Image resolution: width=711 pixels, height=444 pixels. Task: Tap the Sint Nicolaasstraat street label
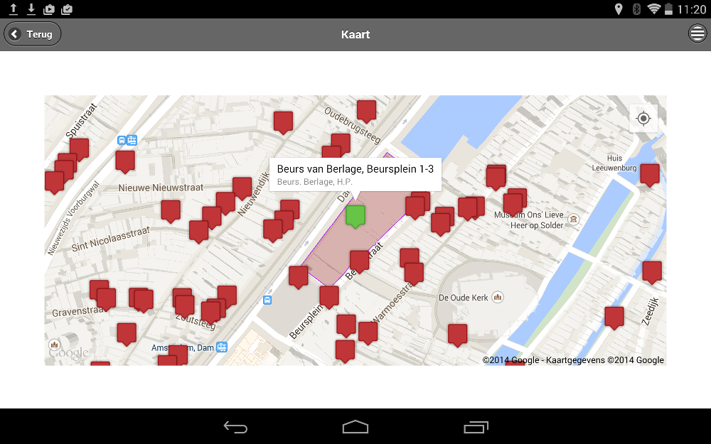(x=111, y=239)
